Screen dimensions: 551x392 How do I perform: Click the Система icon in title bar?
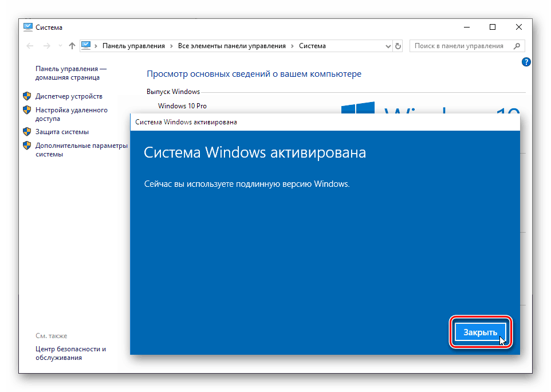coord(28,26)
